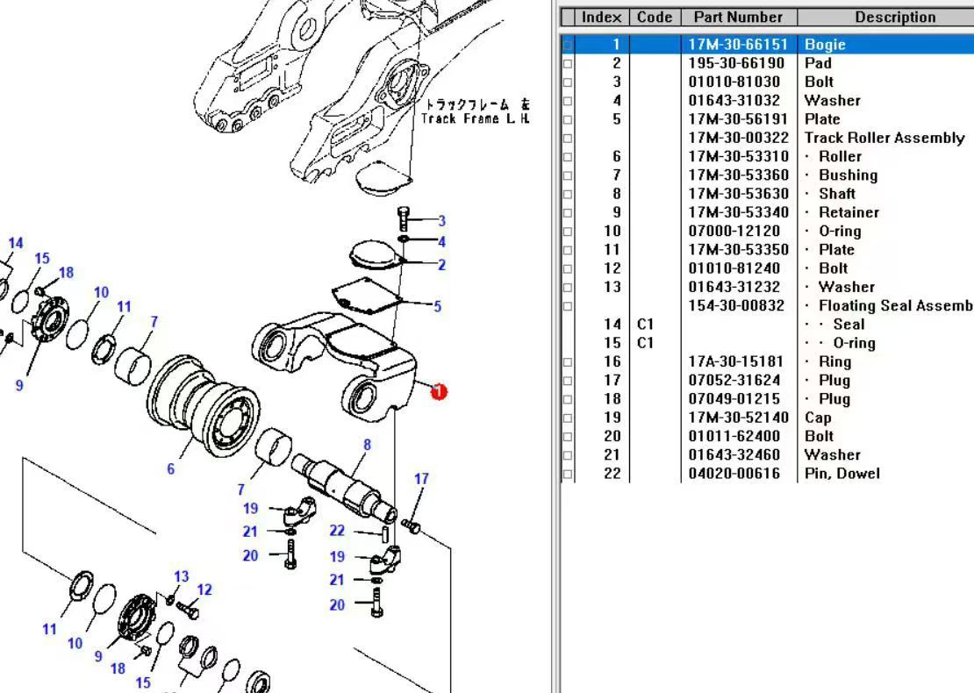
Task: Click part number 07000-12120 O-ring row
Action: tap(790, 231)
